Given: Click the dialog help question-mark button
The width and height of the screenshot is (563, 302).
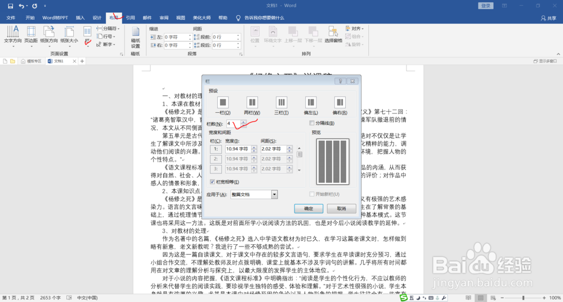Looking at the screenshot, I should point(340,81).
